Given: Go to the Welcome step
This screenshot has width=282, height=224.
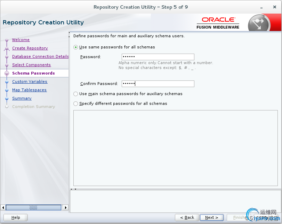Looking at the screenshot, I should click(x=21, y=40).
